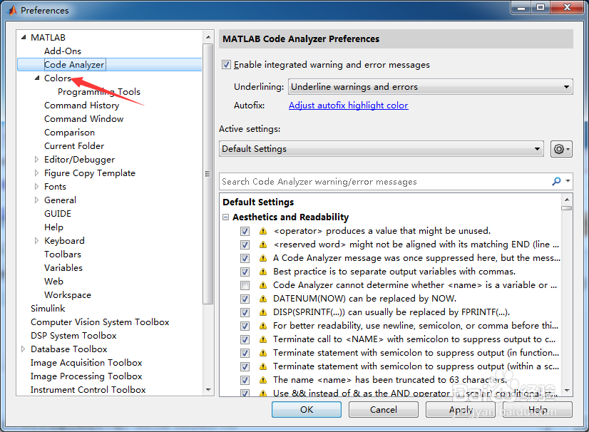Open the Underlining dropdown
Viewport: 589px width, 432px height.
tap(430, 87)
